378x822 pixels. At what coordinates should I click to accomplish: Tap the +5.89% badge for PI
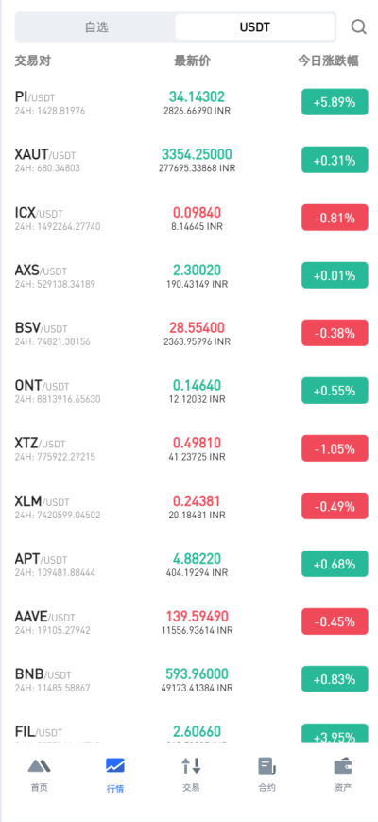335,102
